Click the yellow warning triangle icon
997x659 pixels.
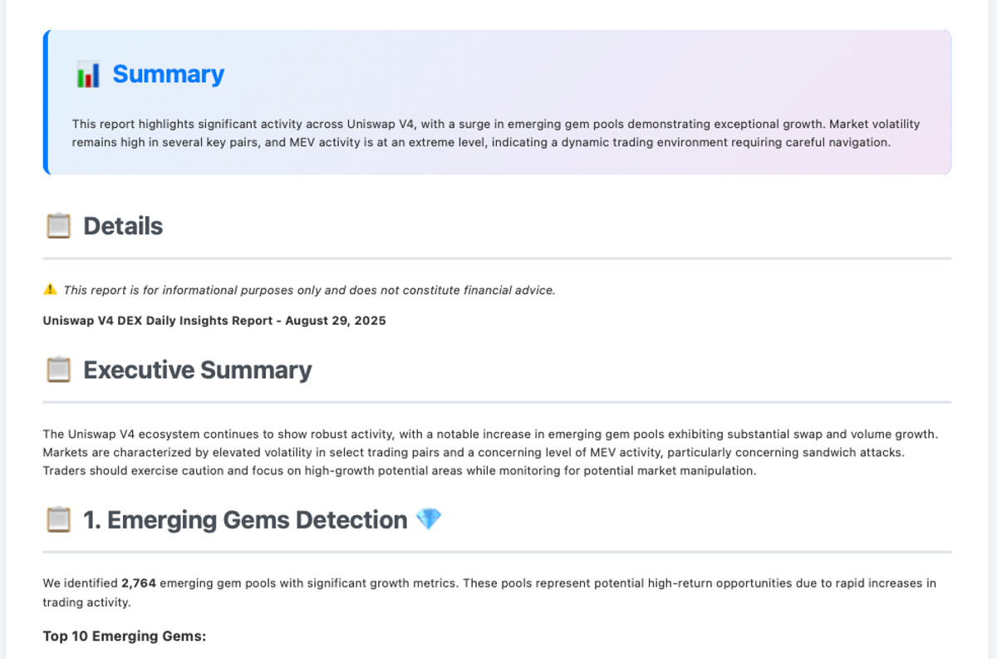pos(50,290)
